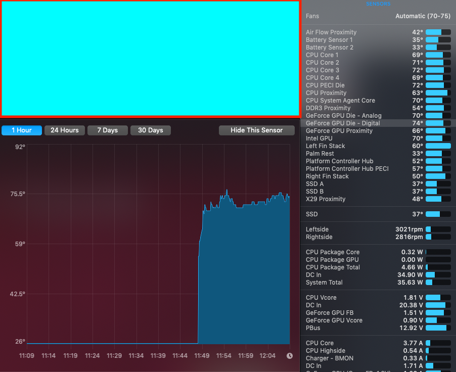The height and width of the screenshot is (372, 456).
Task: Select the CPU Vcore voltage row
Action: [x=378, y=298]
